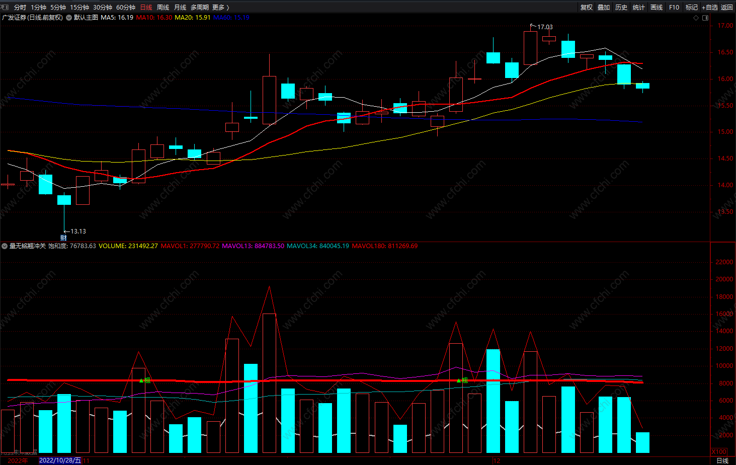Click the 12 month marker on timeline
This screenshot has width=736, height=465.
click(497, 460)
